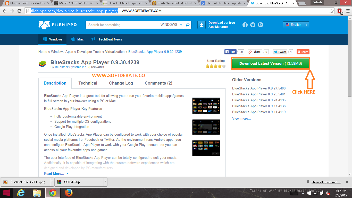Click the FileHippo logo
Screen dimensions: 352x198
point(57,25)
